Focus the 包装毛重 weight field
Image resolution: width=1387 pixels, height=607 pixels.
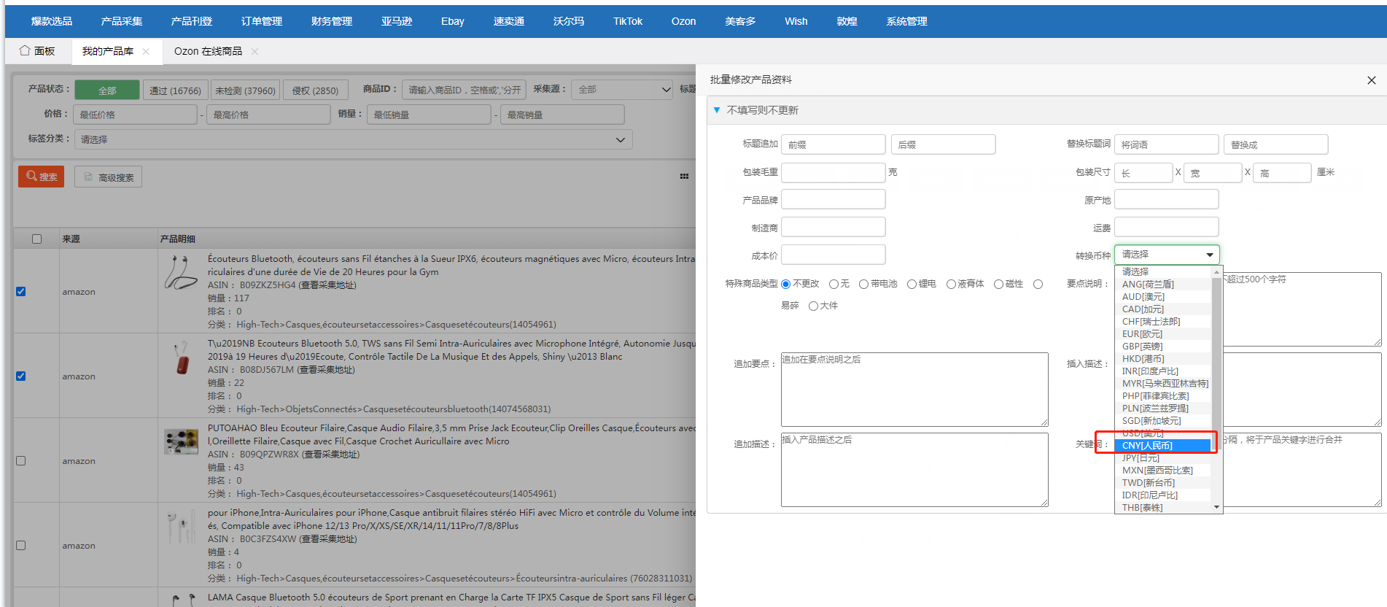click(x=834, y=172)
